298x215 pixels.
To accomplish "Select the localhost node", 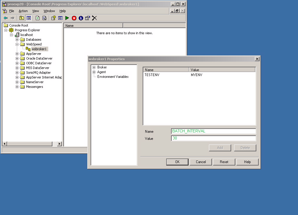I will pyautogui.click(x=27, y=35).
